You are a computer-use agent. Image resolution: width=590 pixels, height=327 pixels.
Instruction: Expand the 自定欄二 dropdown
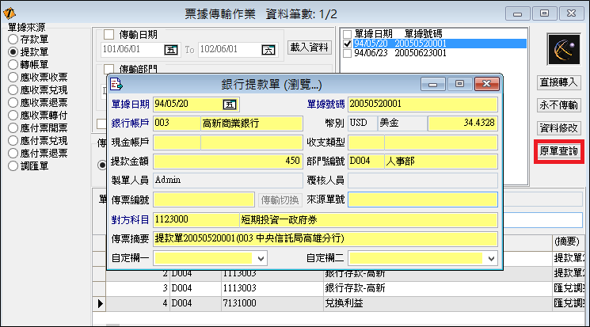click(x=490, y=258)
